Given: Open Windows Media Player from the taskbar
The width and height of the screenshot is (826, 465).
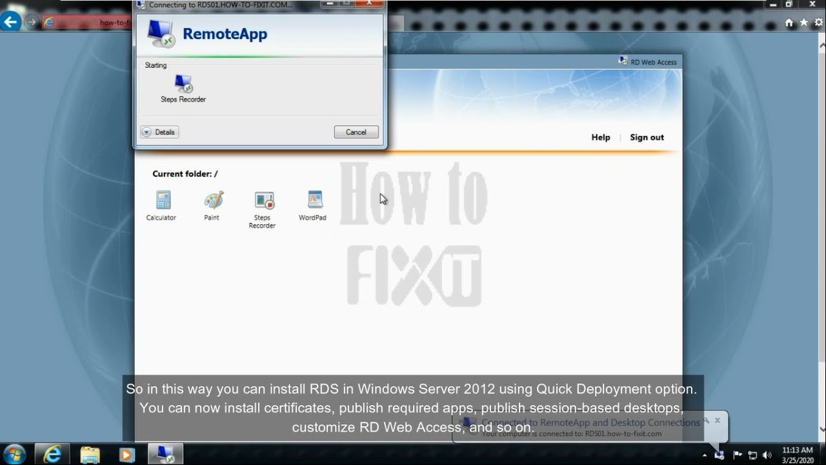Looking at the screenshot, I should 127,454.
